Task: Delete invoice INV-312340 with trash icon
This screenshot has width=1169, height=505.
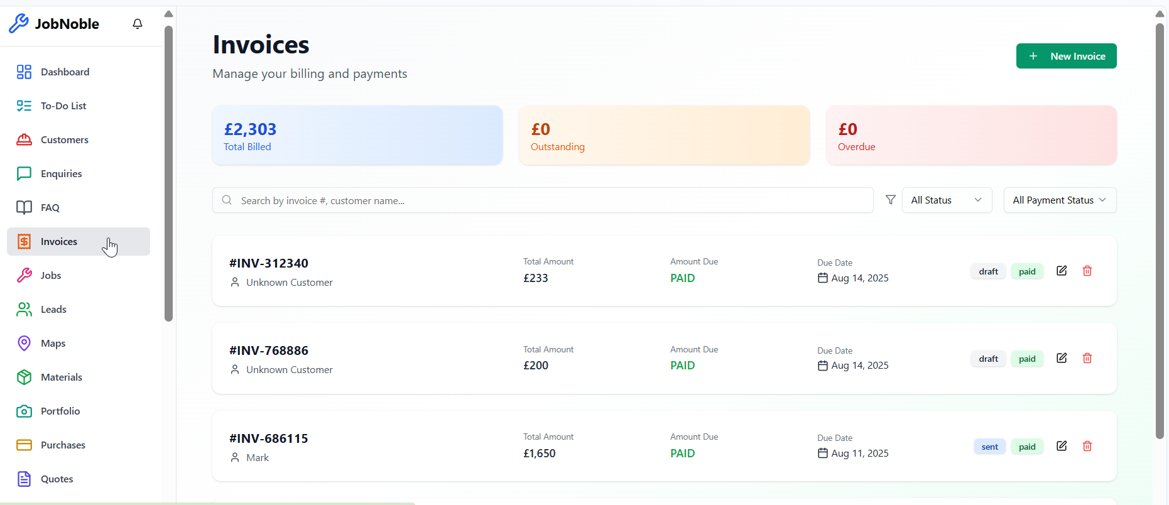Action: pos(1087,271)
